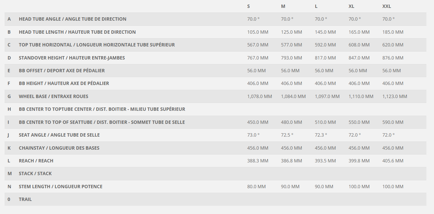This screenshot has height=214, width=434.
Task: Click the 125.0 MM head tube length value
Action: point(291,32)
